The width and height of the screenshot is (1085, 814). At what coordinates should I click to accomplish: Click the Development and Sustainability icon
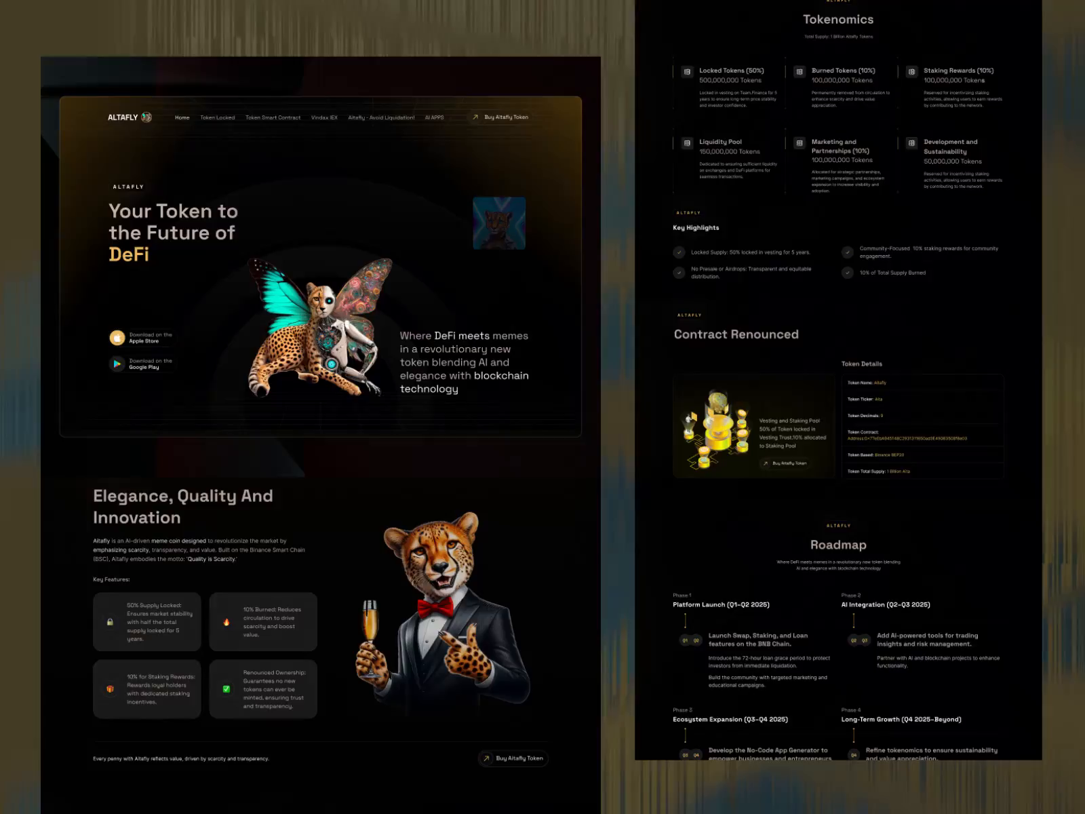911,143
